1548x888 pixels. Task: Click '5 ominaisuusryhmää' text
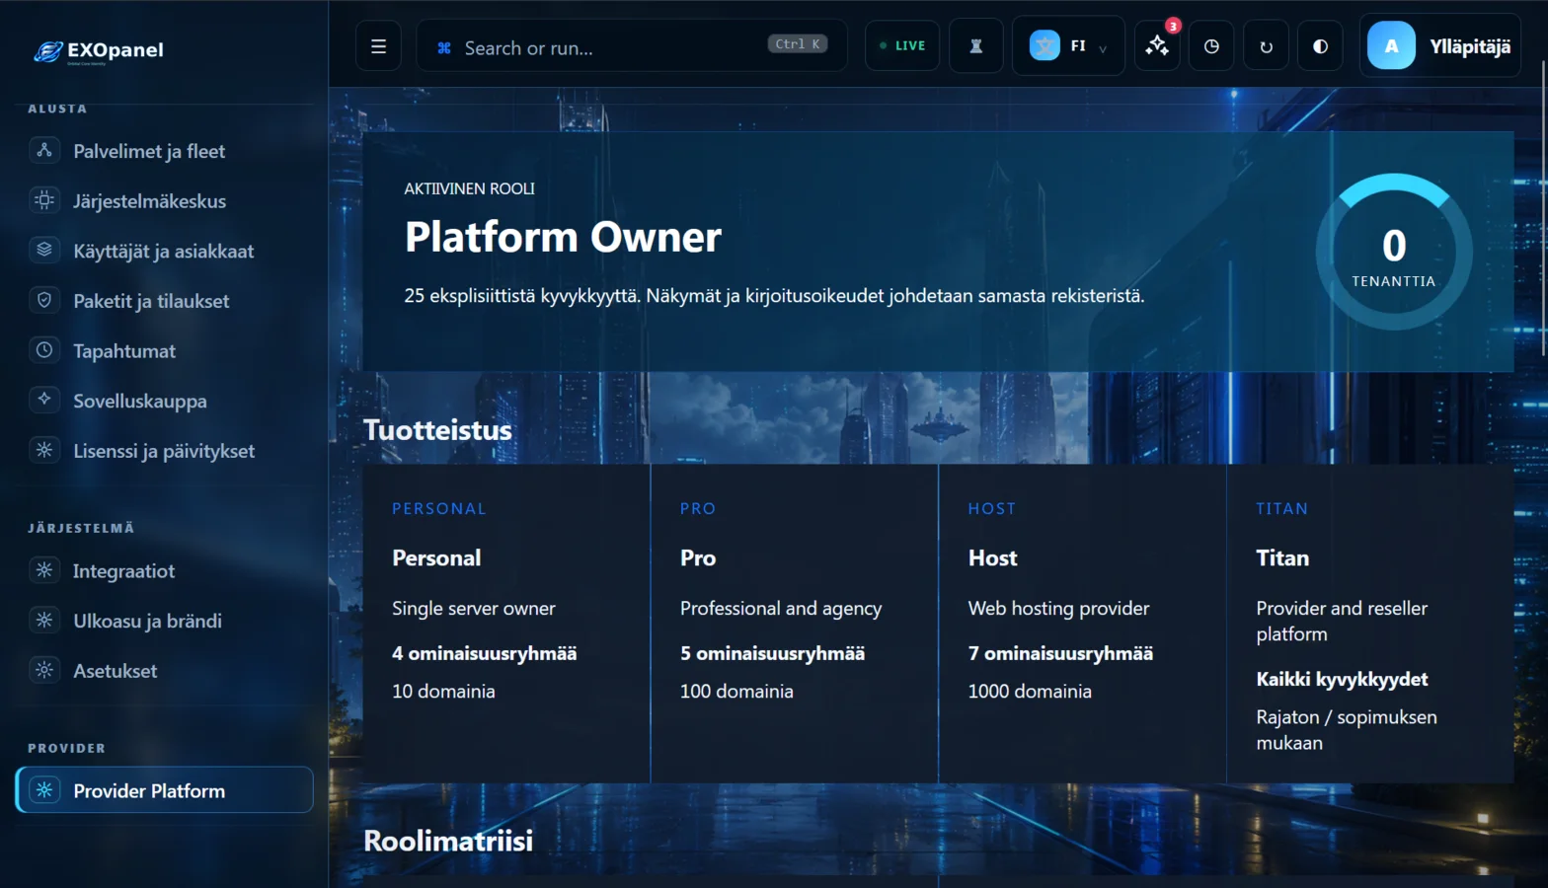(772, 653)
